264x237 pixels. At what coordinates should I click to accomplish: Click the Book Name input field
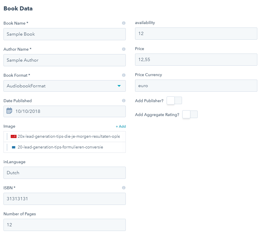pos(65,34)
